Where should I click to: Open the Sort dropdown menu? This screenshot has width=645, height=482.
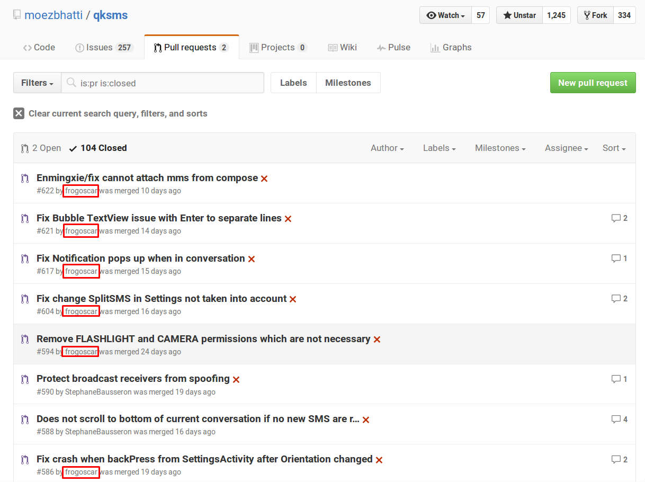coord(614,148)
